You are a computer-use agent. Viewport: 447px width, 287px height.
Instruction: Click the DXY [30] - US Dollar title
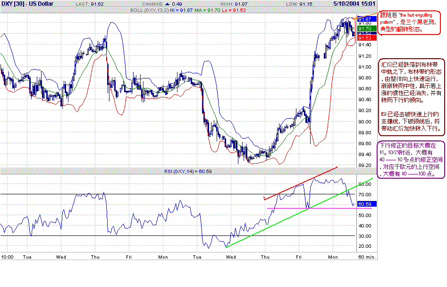coord(27,4)
